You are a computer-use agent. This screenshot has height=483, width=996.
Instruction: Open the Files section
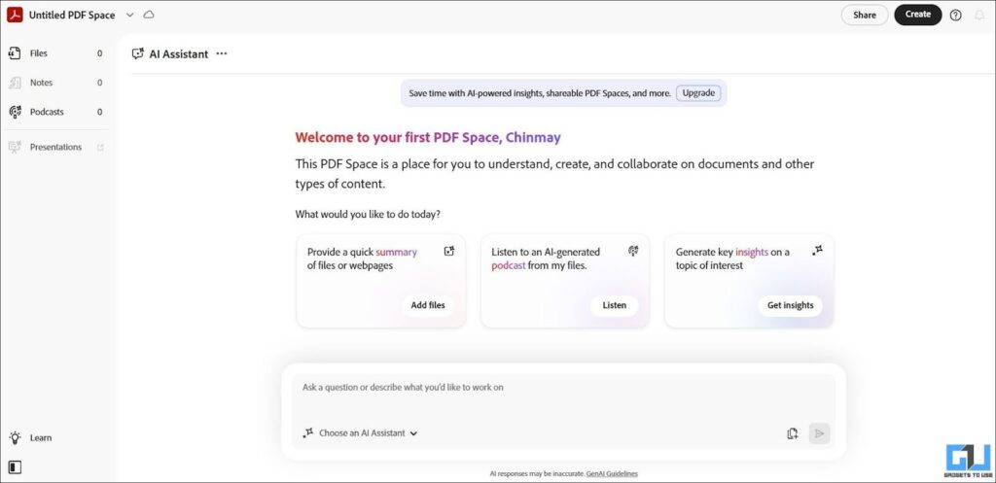[x=55, y=53]
